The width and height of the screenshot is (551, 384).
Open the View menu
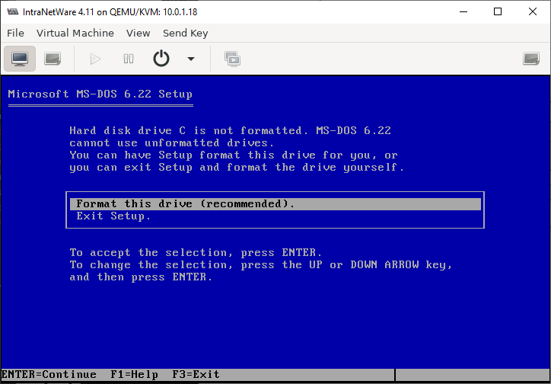click(x=138, y=33)
